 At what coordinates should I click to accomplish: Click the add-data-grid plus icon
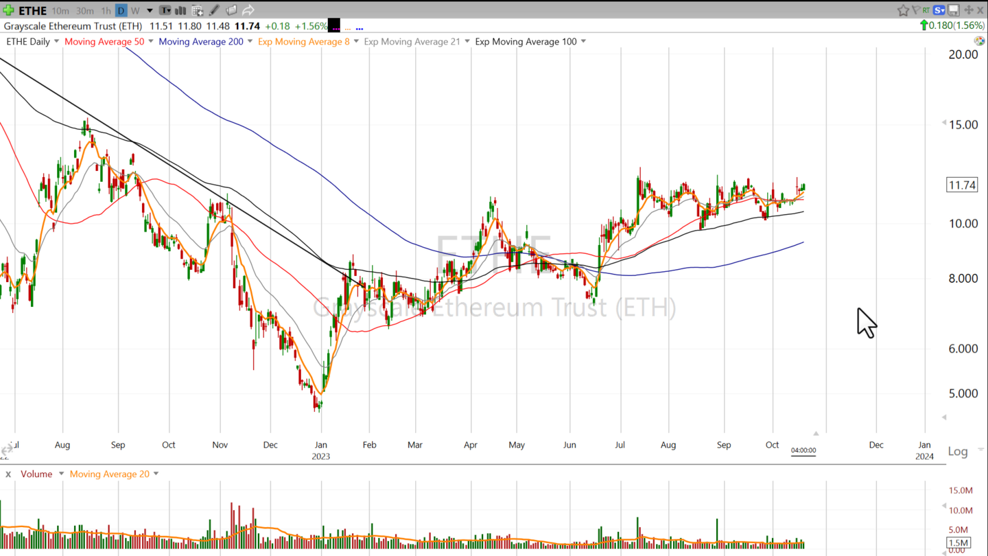(x=198, y=10)
